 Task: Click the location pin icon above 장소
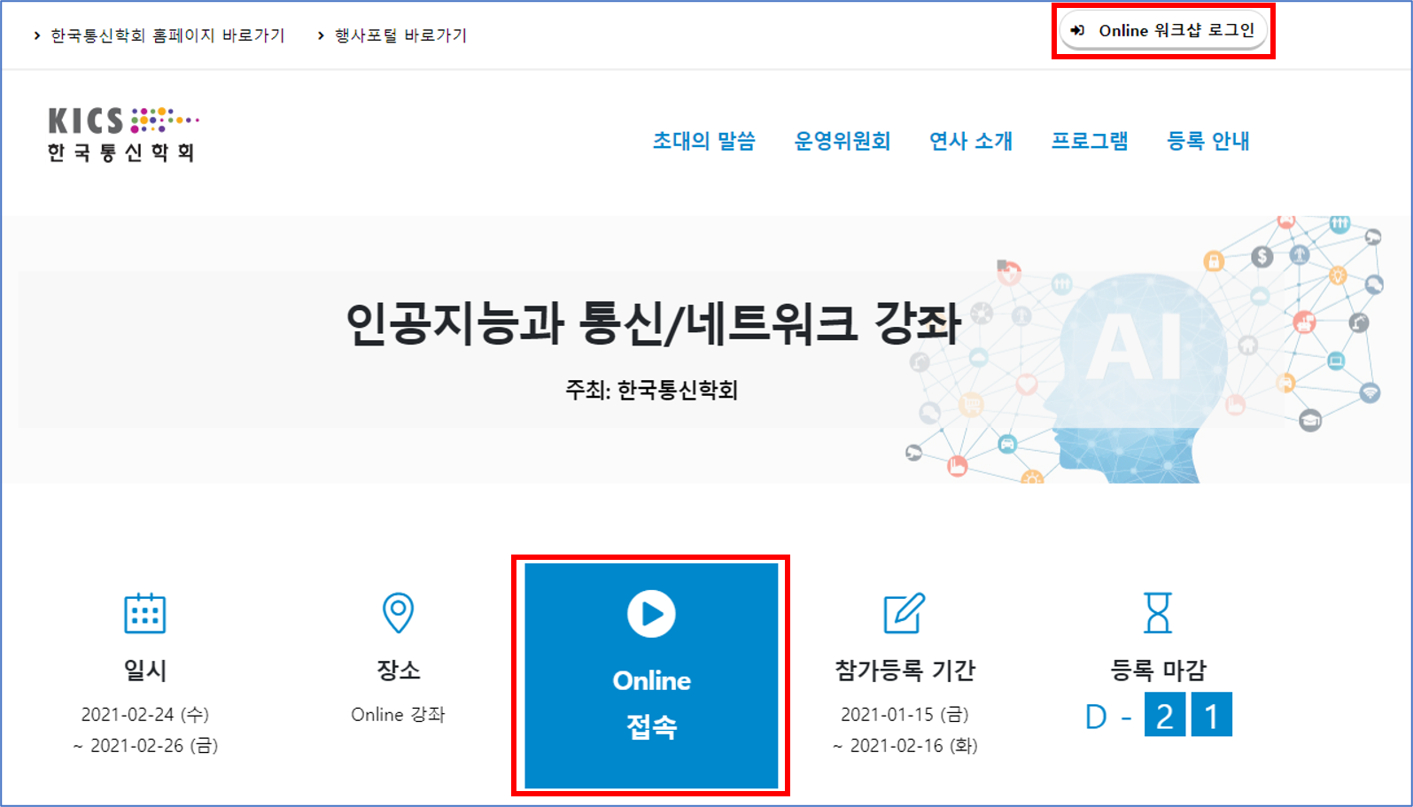pyautogui.click(x=398, y=612)
